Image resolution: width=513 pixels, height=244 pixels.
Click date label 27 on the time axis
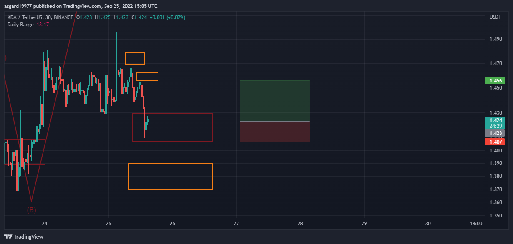236,224
